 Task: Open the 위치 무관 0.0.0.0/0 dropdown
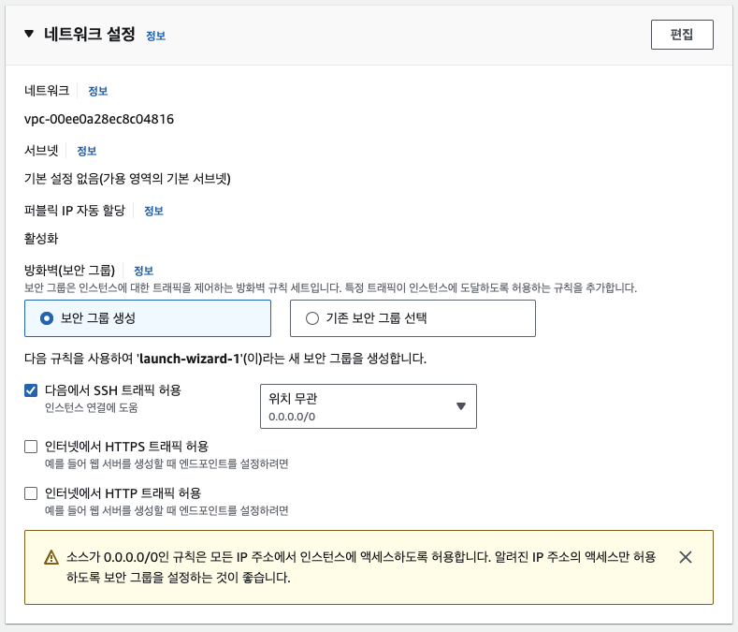click(369, 406)
